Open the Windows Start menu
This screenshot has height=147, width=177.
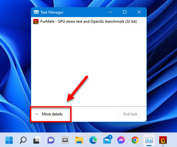pyautogui.click(x=9, y=140)
